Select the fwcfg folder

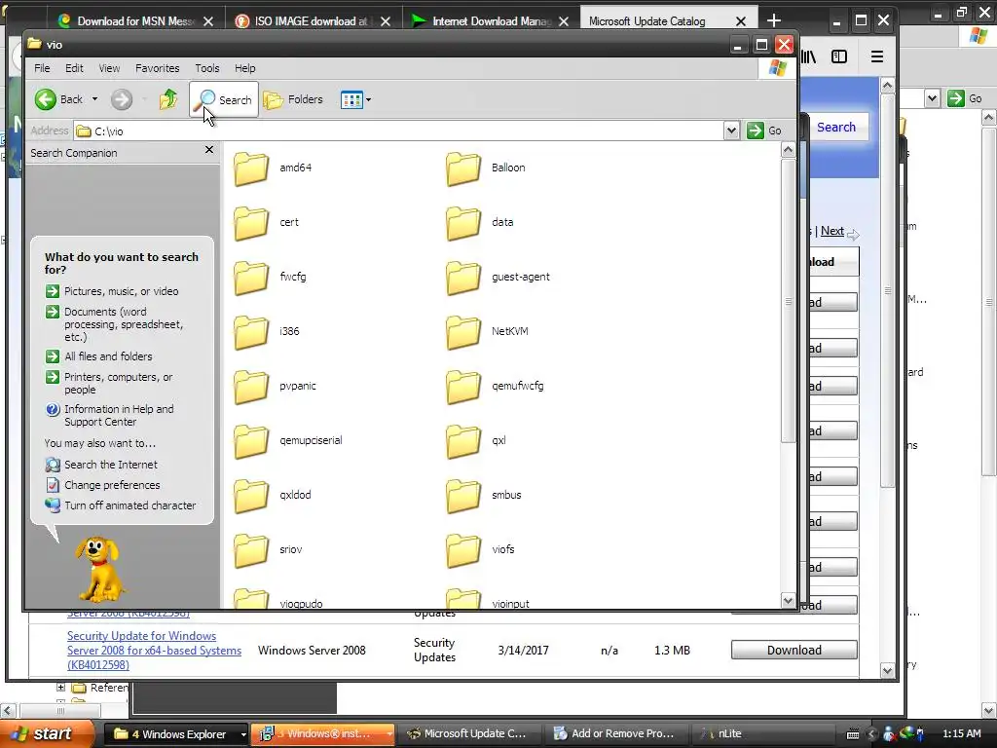[x=271, y=278]
